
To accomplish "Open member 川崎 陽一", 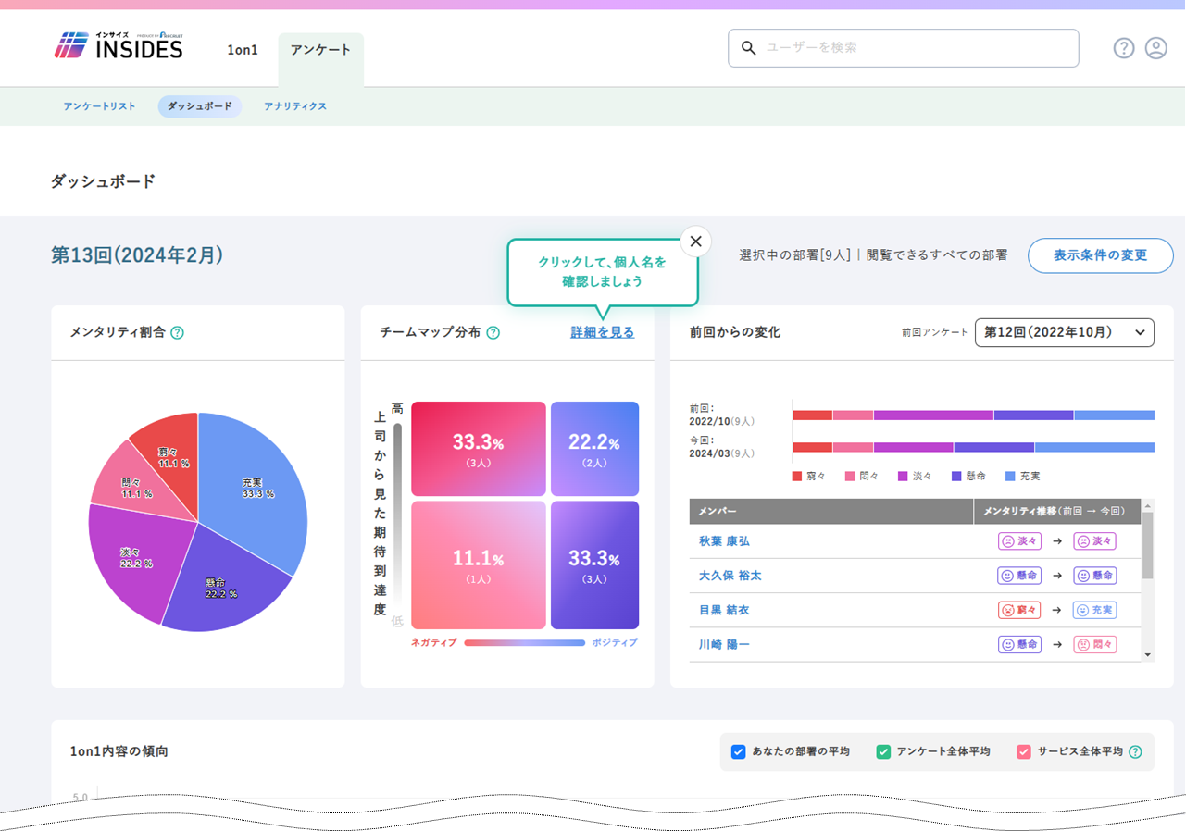I will pyautogui.click(x=725, y=644).
